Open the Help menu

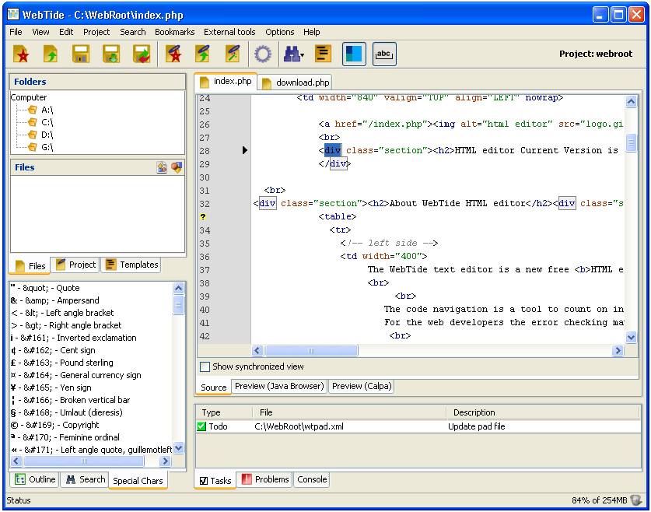(311, 32)
